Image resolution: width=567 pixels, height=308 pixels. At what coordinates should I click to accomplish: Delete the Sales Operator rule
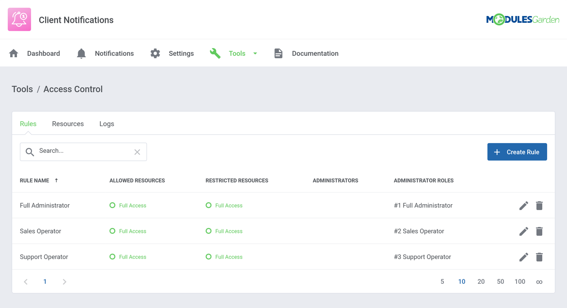point(539,231)
